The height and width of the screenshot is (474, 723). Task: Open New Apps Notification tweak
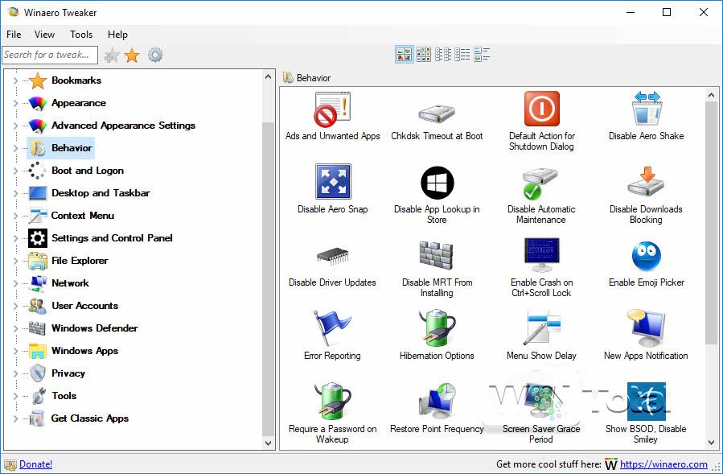click(646, 336)
